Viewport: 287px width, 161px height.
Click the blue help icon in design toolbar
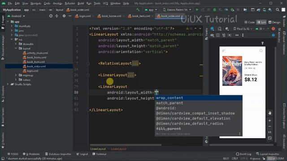273,35
